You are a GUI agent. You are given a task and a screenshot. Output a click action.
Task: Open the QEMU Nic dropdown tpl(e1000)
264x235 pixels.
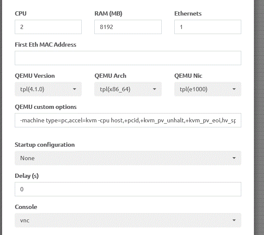click(x=208, y=89)
